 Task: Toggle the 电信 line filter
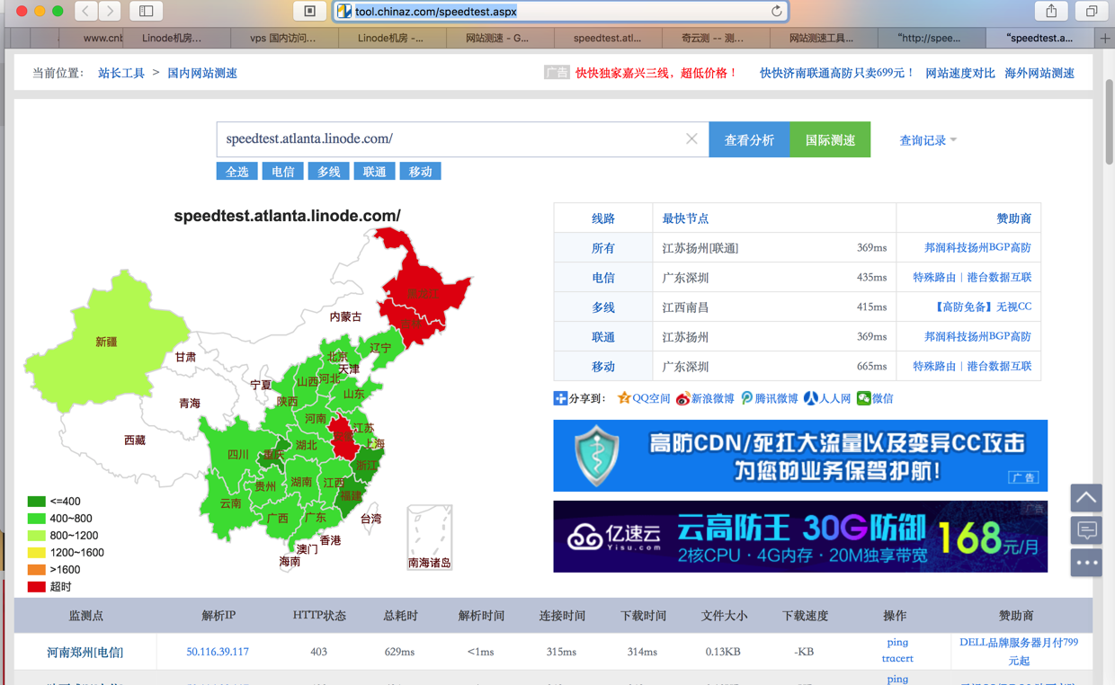pyautogui.click(x=282, y=172)
